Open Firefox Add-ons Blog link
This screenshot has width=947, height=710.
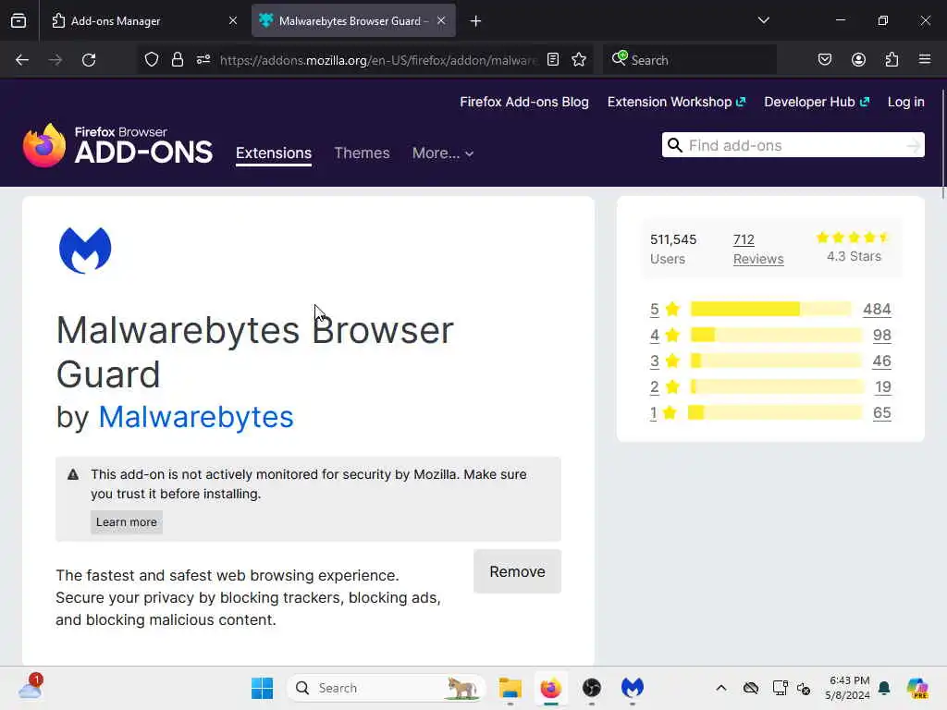[x=524, y=102]
